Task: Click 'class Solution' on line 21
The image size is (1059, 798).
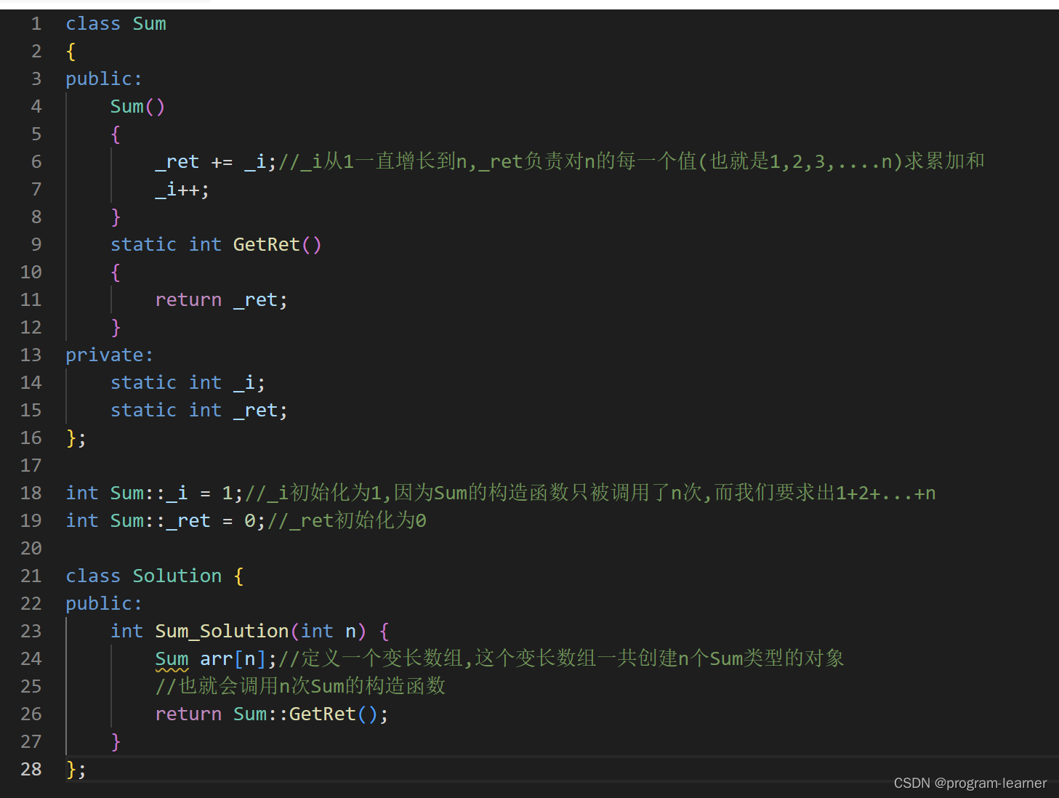Action: coord(144,576)
